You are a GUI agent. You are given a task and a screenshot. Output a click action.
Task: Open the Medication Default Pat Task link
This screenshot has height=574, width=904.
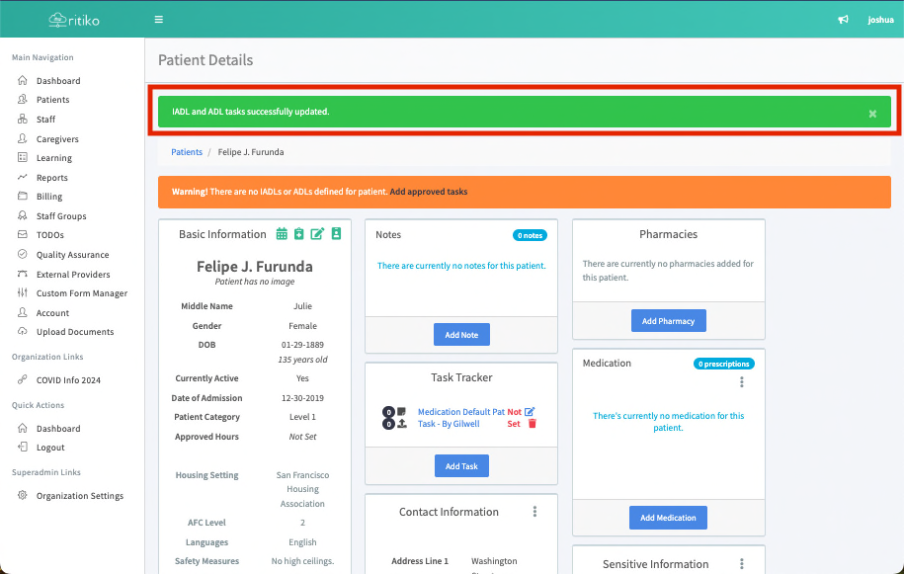pos(460,418)
